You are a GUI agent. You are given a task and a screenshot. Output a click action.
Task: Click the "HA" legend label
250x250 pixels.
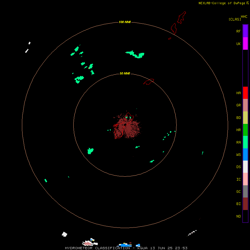click(x=239, y=93)
